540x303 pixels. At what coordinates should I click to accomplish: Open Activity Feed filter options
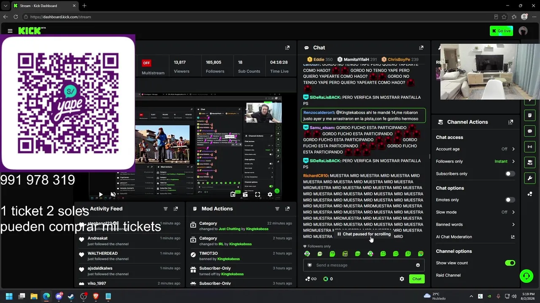click(165, 209)
